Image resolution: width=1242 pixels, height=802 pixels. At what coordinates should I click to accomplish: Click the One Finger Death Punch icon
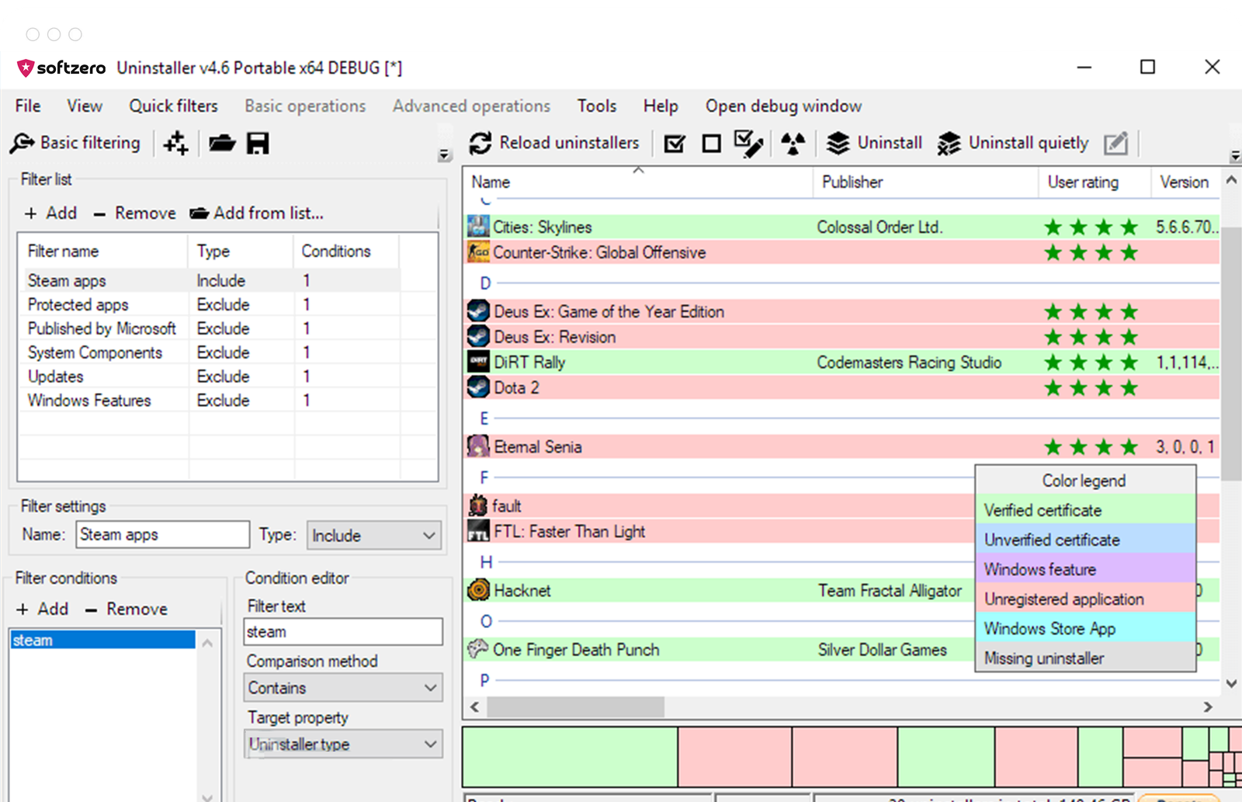pos(478,649)
